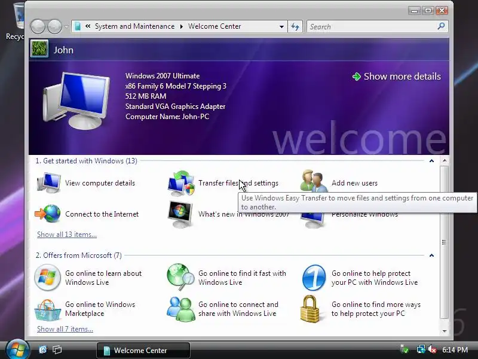
Task: Collapse the Get started with Windows section
Action: coord(431,161)
